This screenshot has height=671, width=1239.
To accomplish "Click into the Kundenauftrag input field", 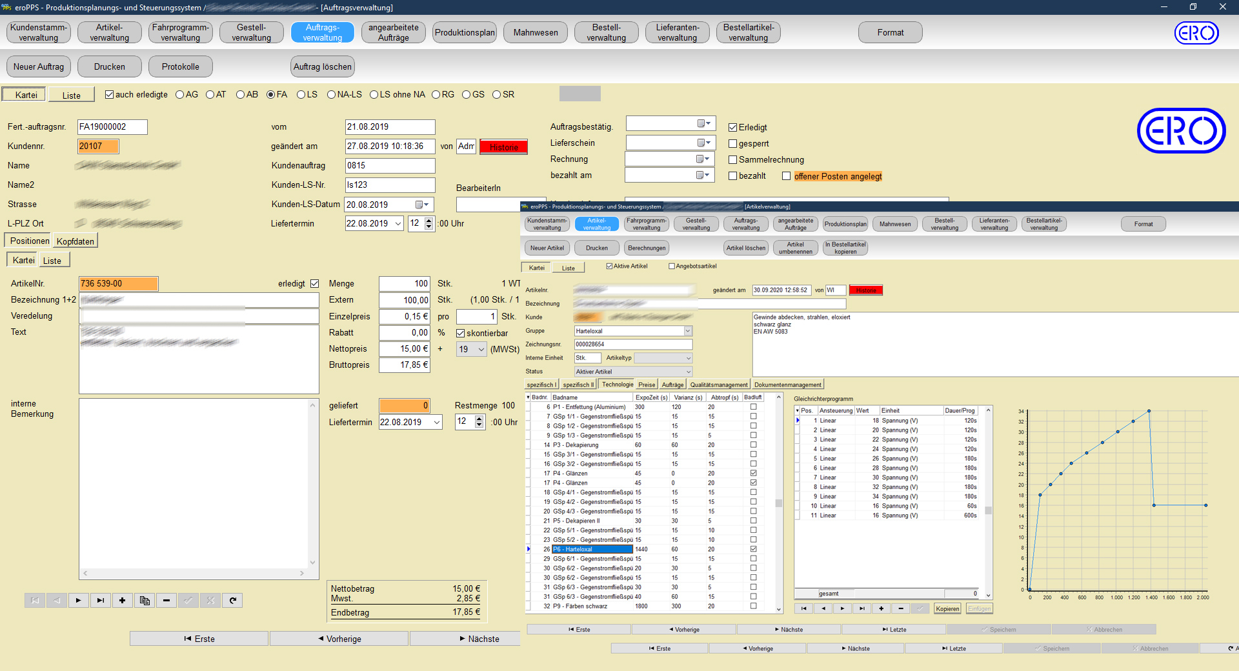I will (x=390, y=166).
